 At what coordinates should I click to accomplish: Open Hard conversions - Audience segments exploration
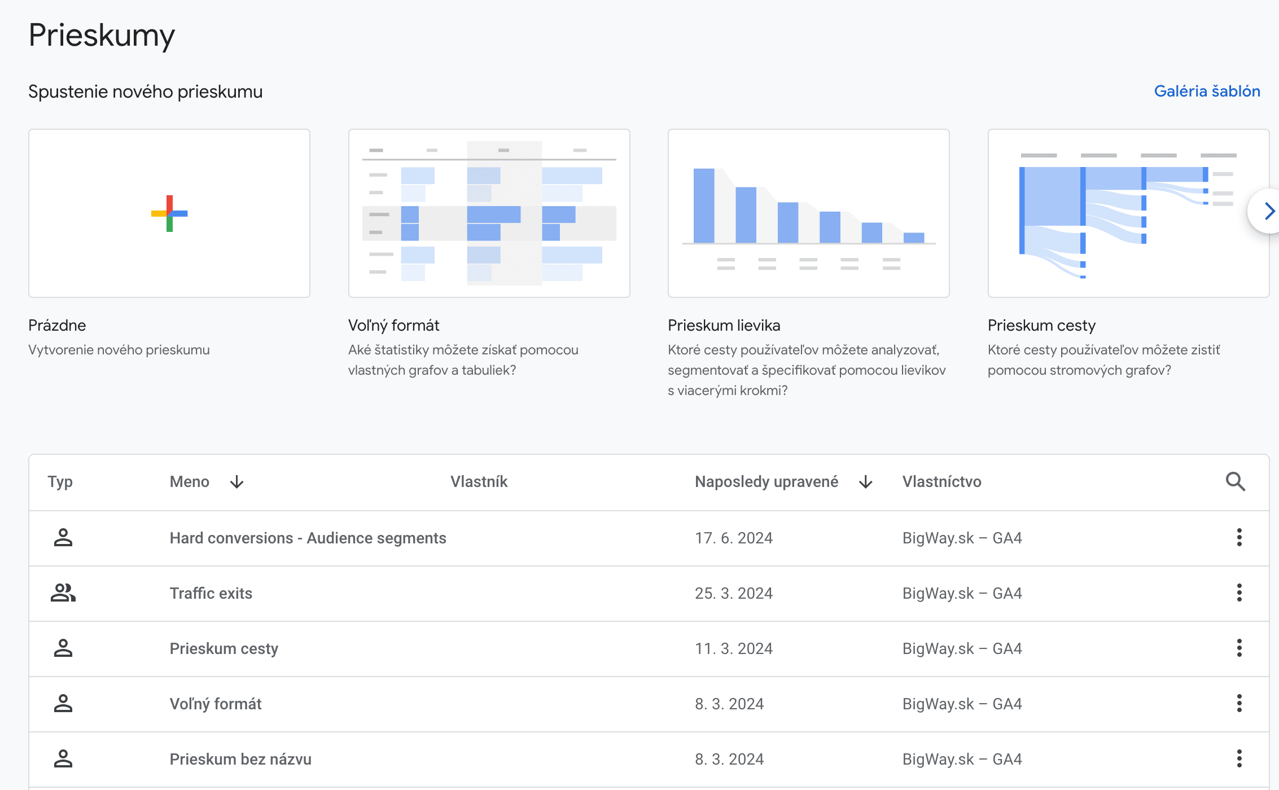tap(308, 538)
